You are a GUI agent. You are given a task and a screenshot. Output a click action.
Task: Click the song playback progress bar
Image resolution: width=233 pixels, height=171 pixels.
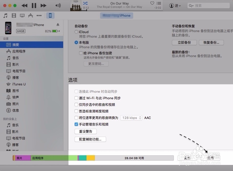(x=122, y=10)
